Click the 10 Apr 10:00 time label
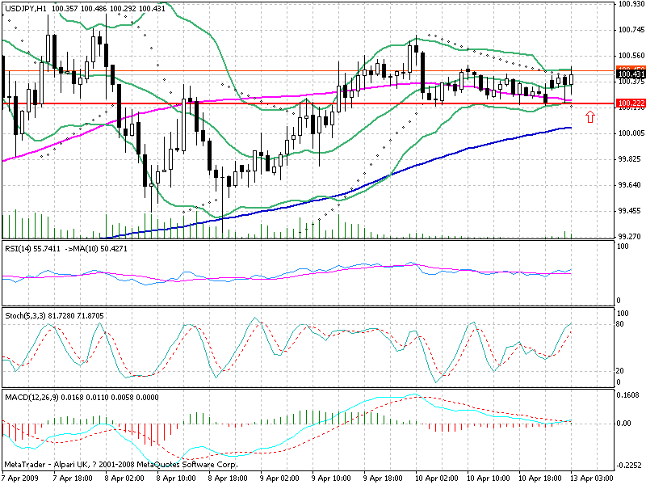Viewport: 646px width, 485px height. [x=489, y=479]
